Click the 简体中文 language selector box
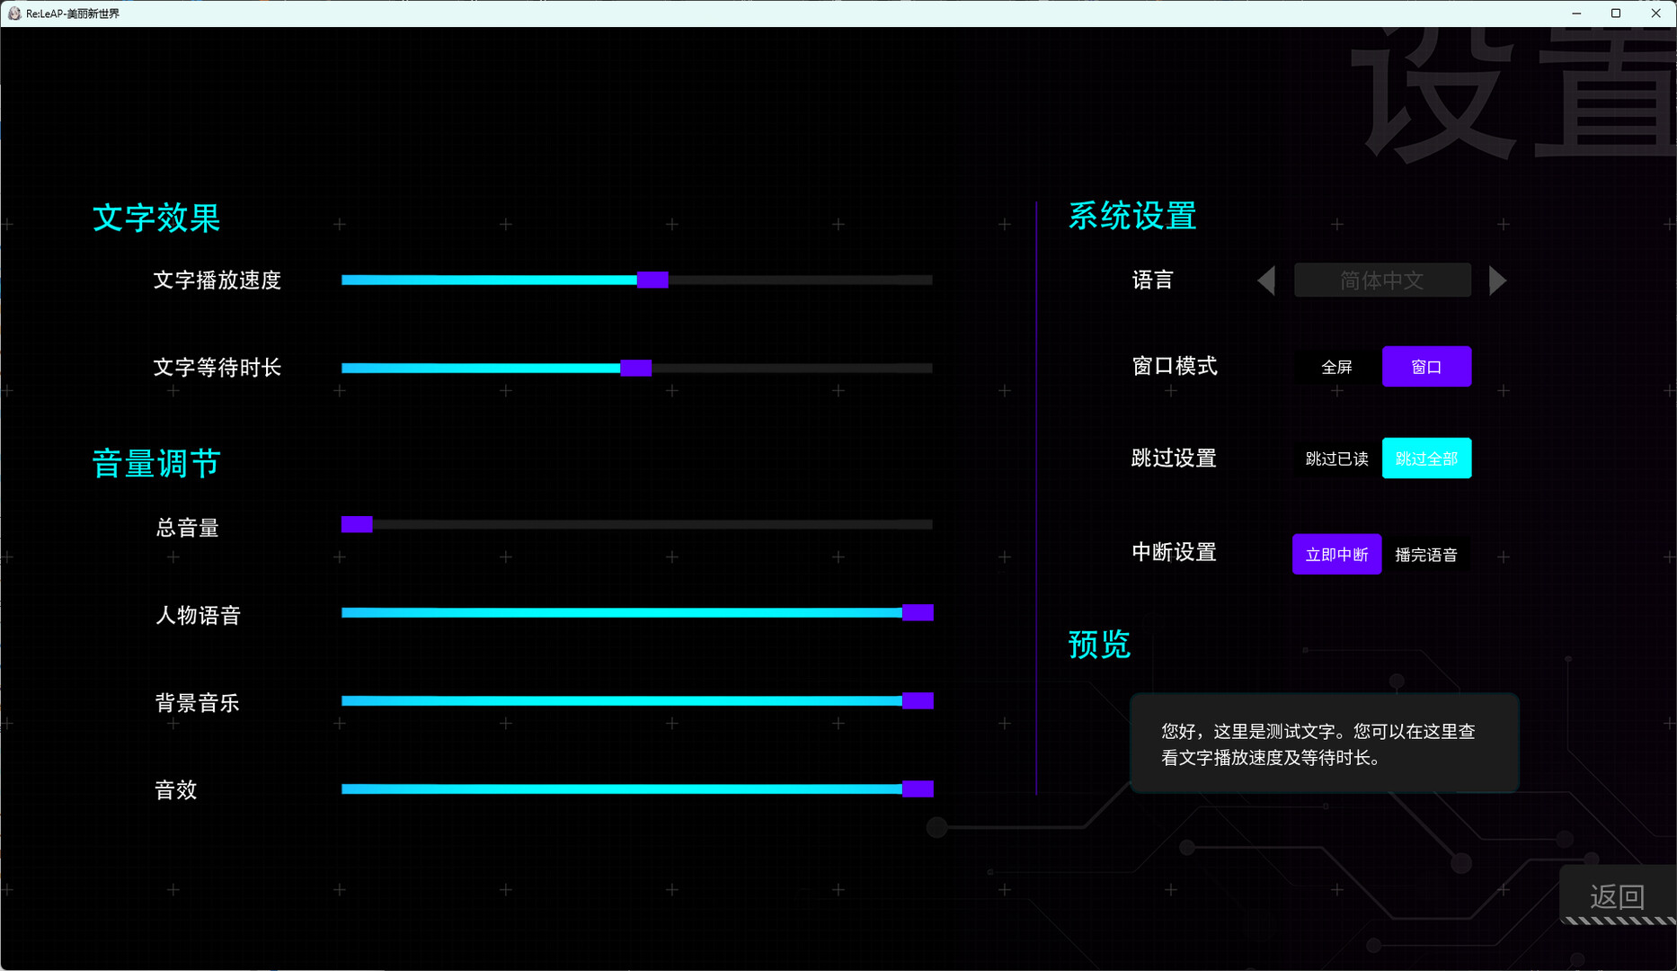Viewport: 1677px width, 971px height. (1382, 281)
